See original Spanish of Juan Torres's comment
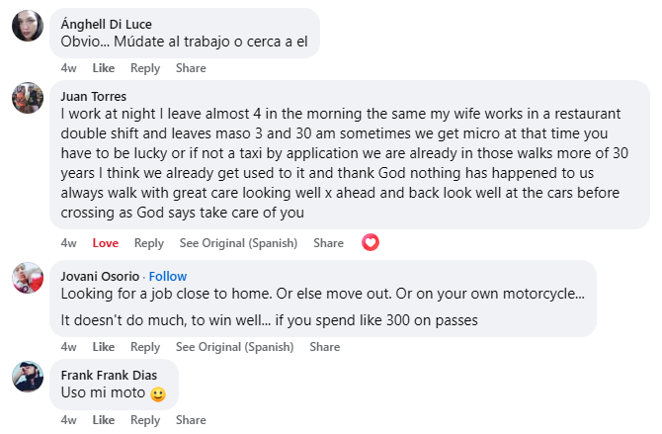Image resolution: width=662 pixels, height=434 pixels. (238, 243)
